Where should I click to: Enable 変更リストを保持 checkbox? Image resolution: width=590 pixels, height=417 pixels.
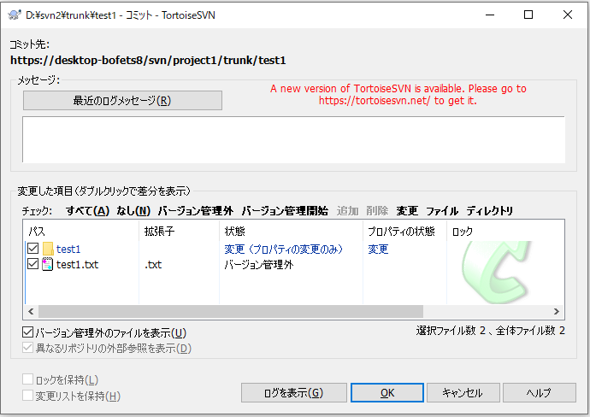coord(28,395)
